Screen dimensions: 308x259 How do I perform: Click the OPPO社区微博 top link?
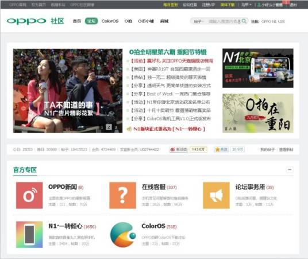click(82, 5)
